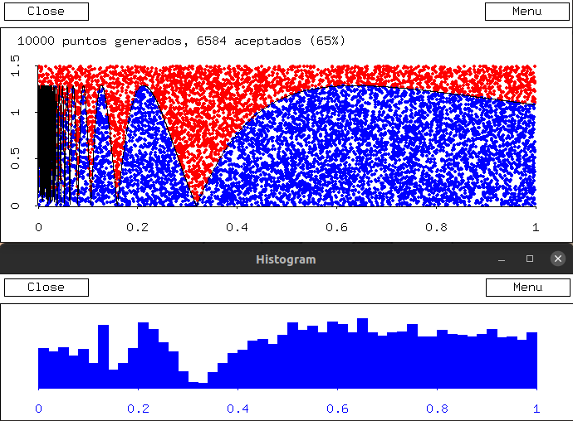
Task: Click the 0.6 x-axis label in the histogram
Action: [337, 409]
